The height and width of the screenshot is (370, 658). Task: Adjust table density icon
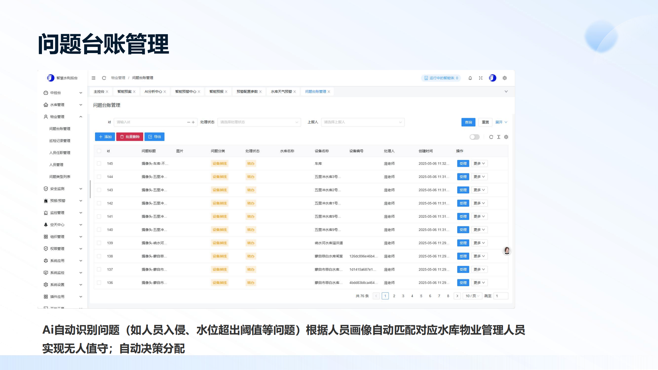tap(499, 137)
